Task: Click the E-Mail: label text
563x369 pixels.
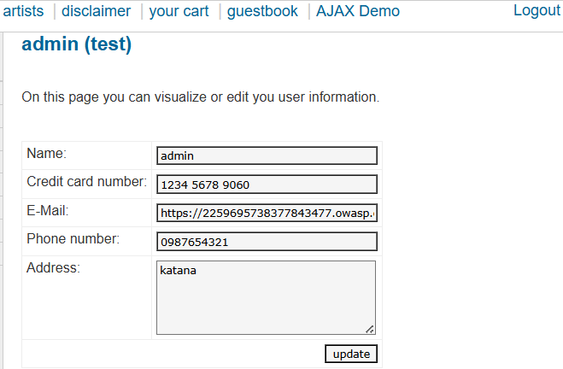Action: (x=48, y=211)
